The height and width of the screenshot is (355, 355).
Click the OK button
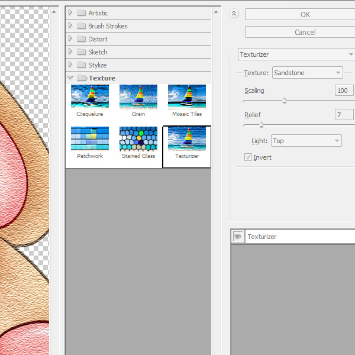coord(300,14)
